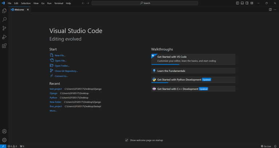The width and height of the screenshot is (279, 148).
Task: Click the Go Live status bar button
Action: pyautogui.click(x=266, y=146)
